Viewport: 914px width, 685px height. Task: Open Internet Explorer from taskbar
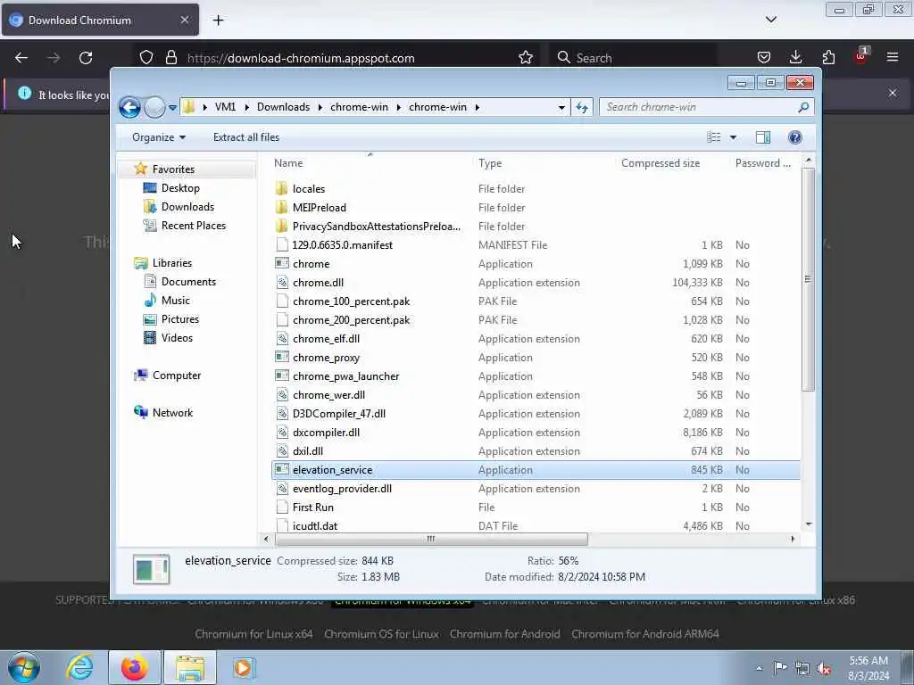click(79, 667)
